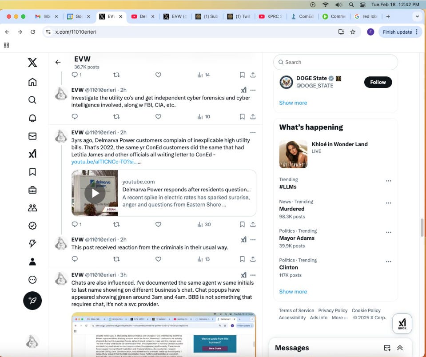Open Grok explain icon on 'Investigate' post
The width and height of the screenshot is (426, 357).
[244, 90]
